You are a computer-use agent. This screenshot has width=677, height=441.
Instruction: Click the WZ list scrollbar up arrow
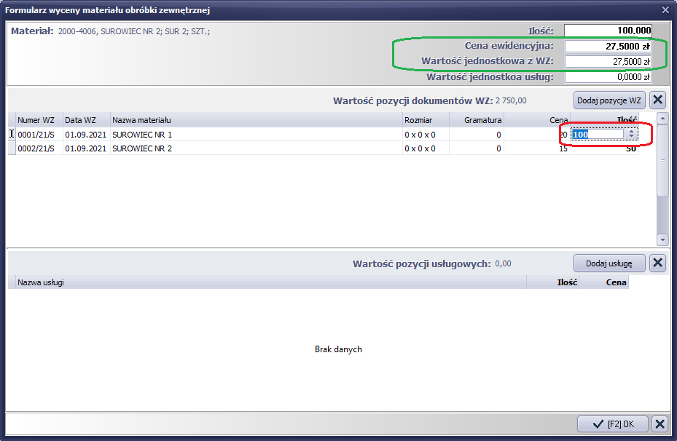(662, 118)
